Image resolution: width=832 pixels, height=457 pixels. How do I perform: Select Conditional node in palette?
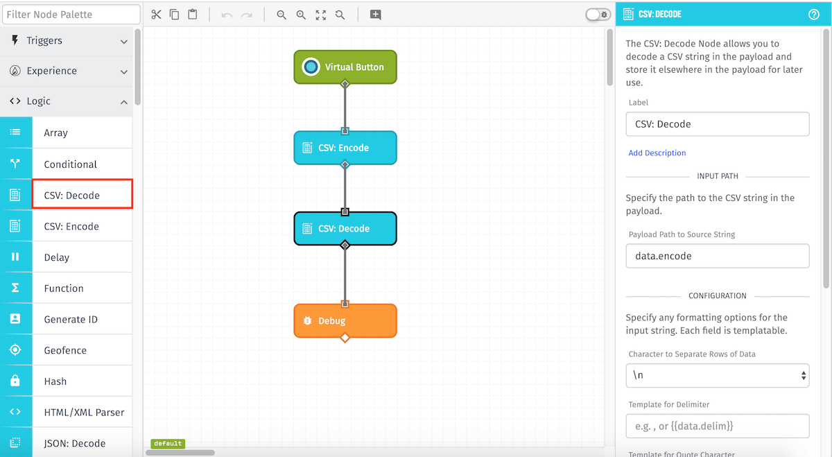pos(82,164)
